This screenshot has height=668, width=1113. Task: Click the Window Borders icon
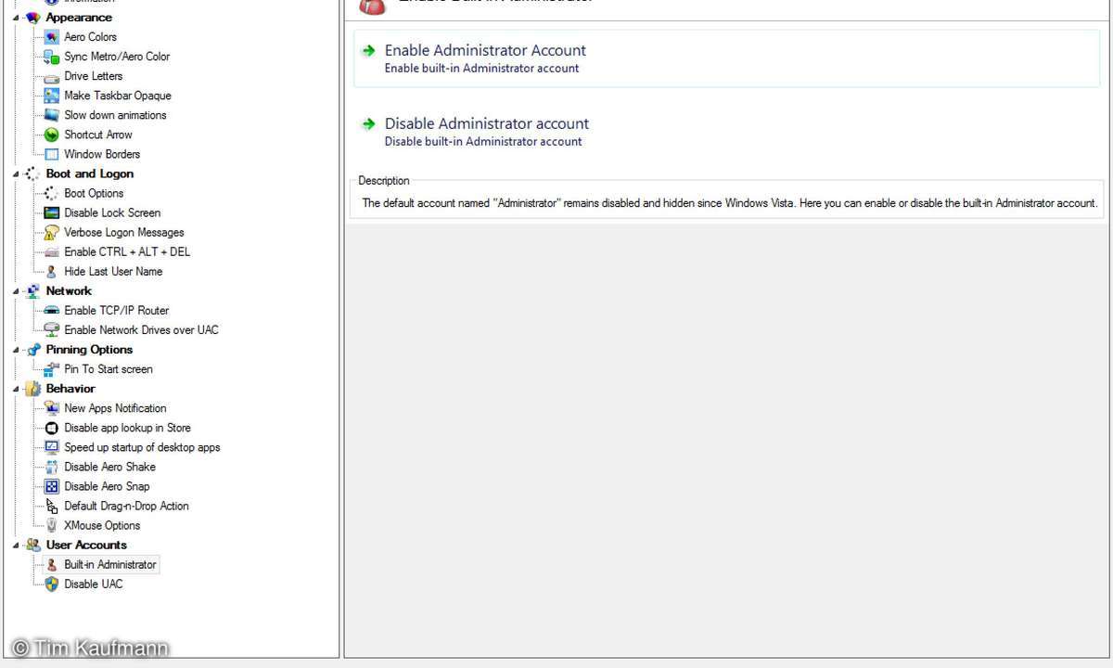pos(52,154)
